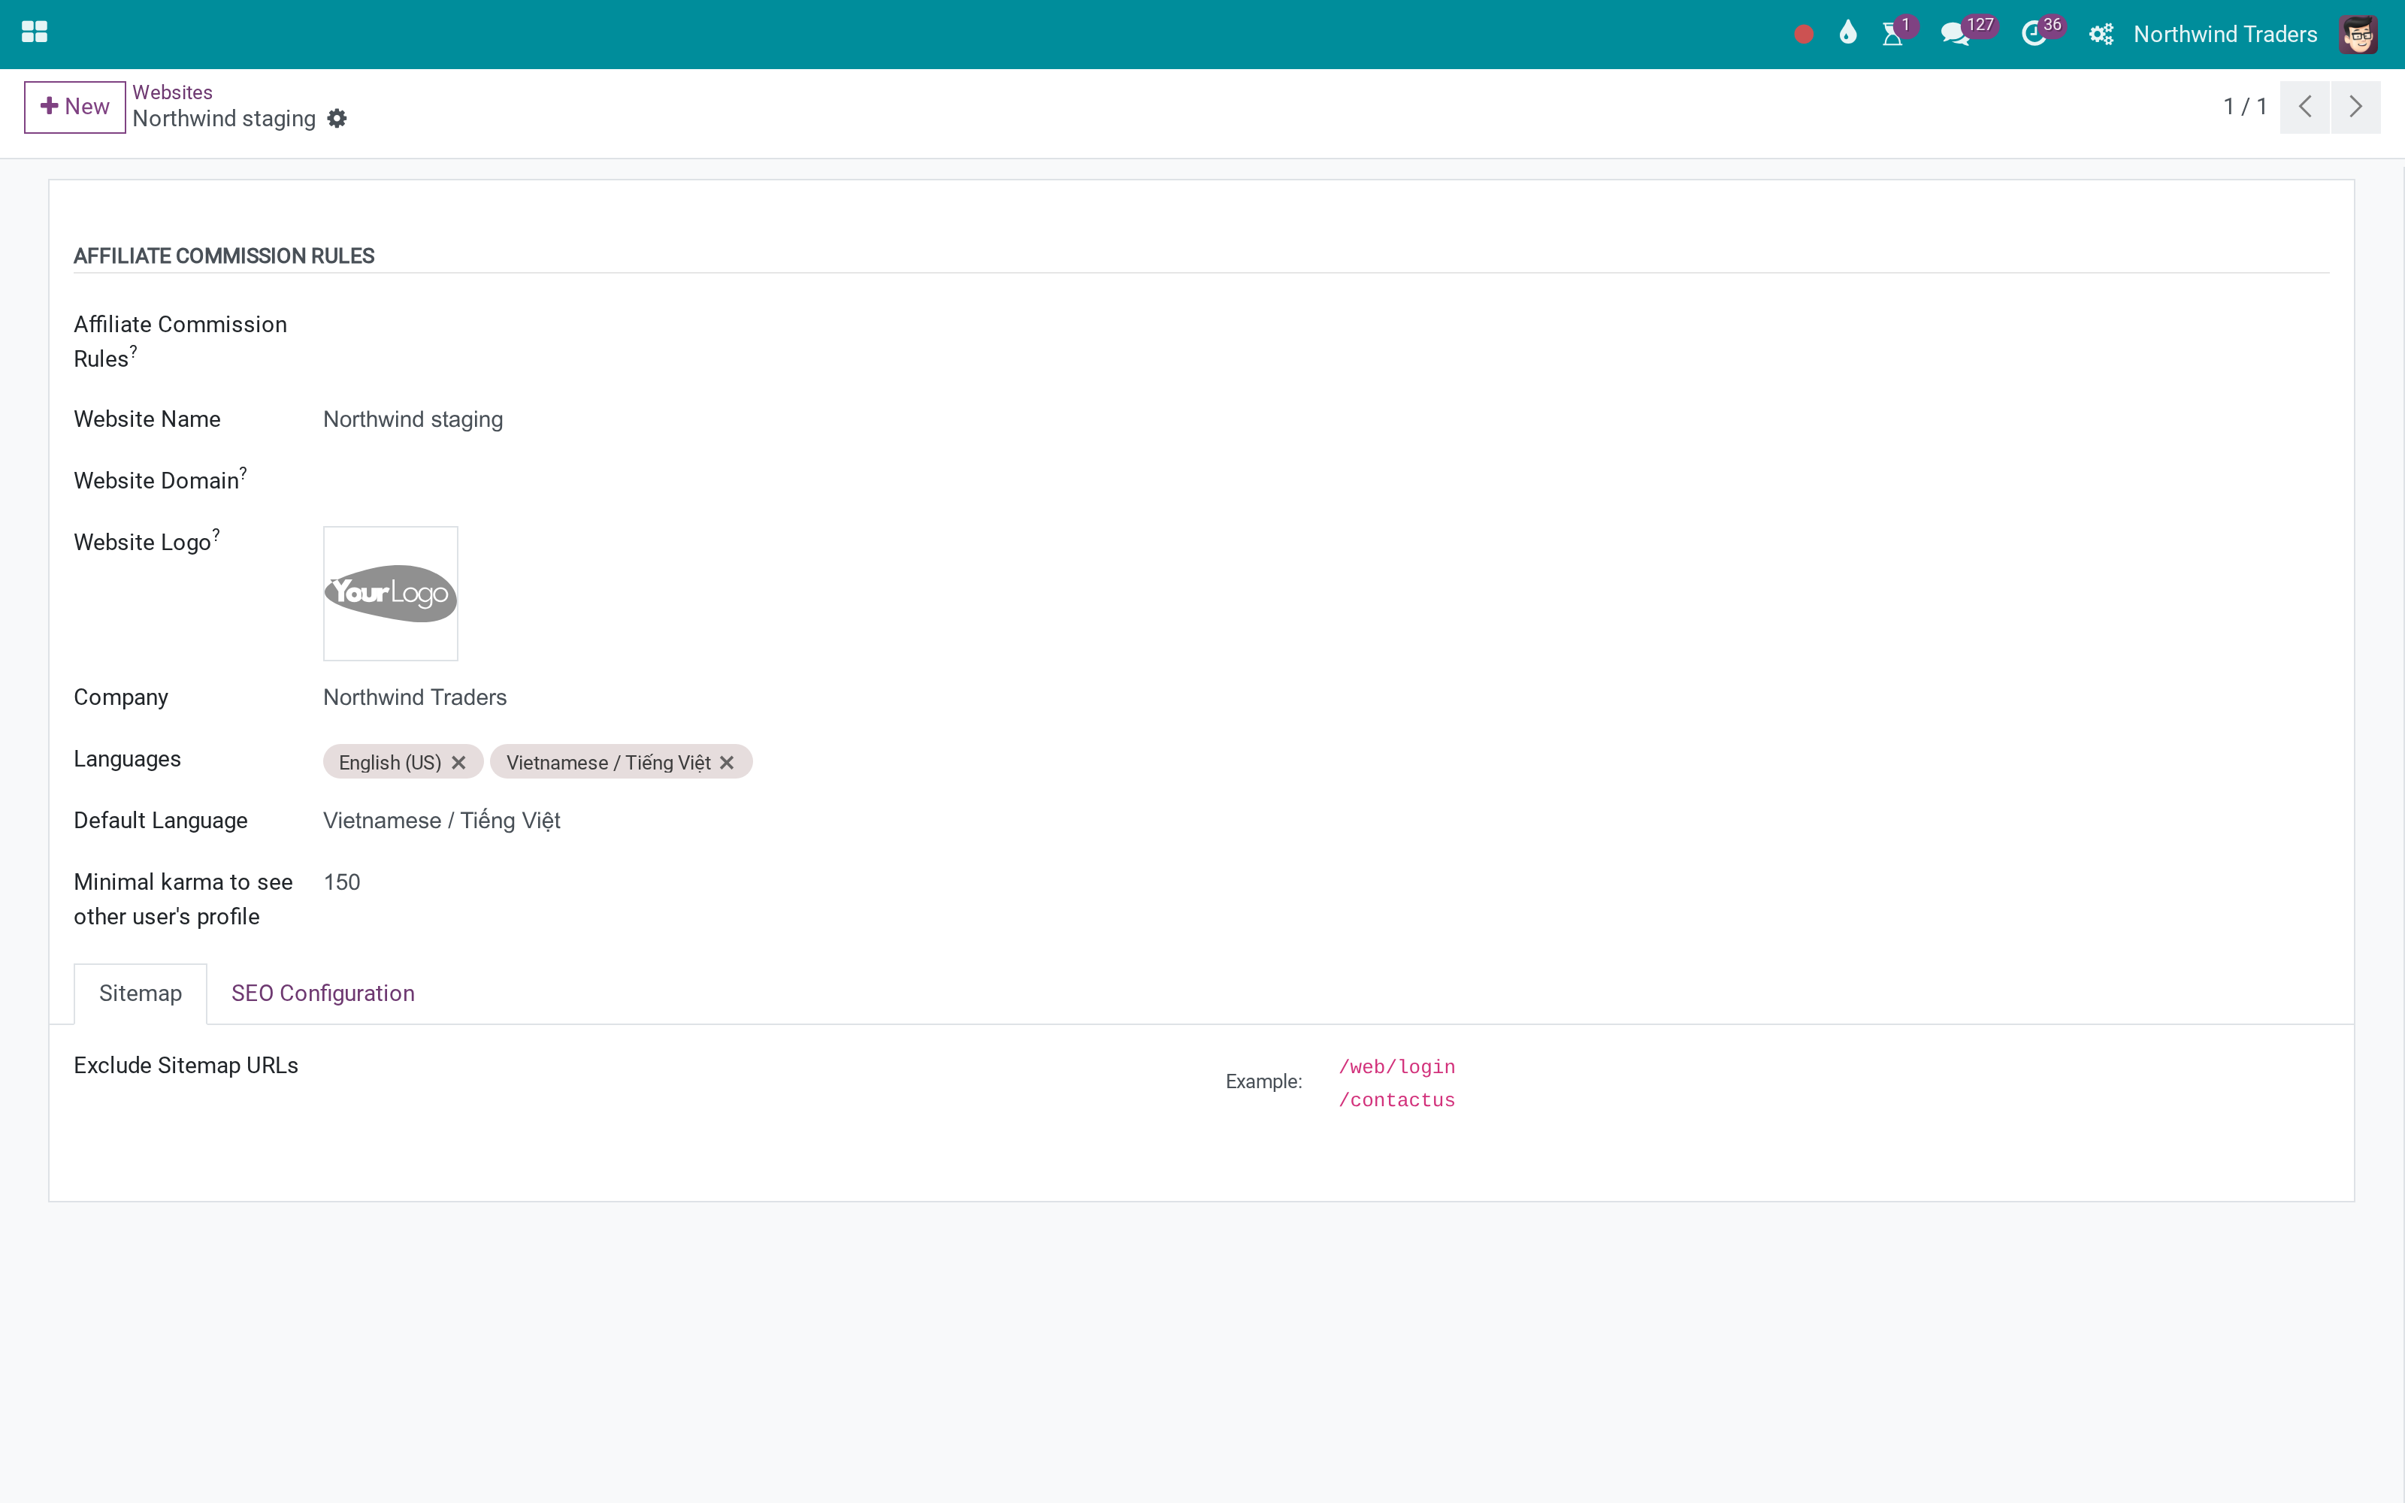This screenshot has width=2405, height=1503.
Task: Show help tooltip for Affiliate Commission Rules
Action: pyautogui.click(x=133, y=351)
